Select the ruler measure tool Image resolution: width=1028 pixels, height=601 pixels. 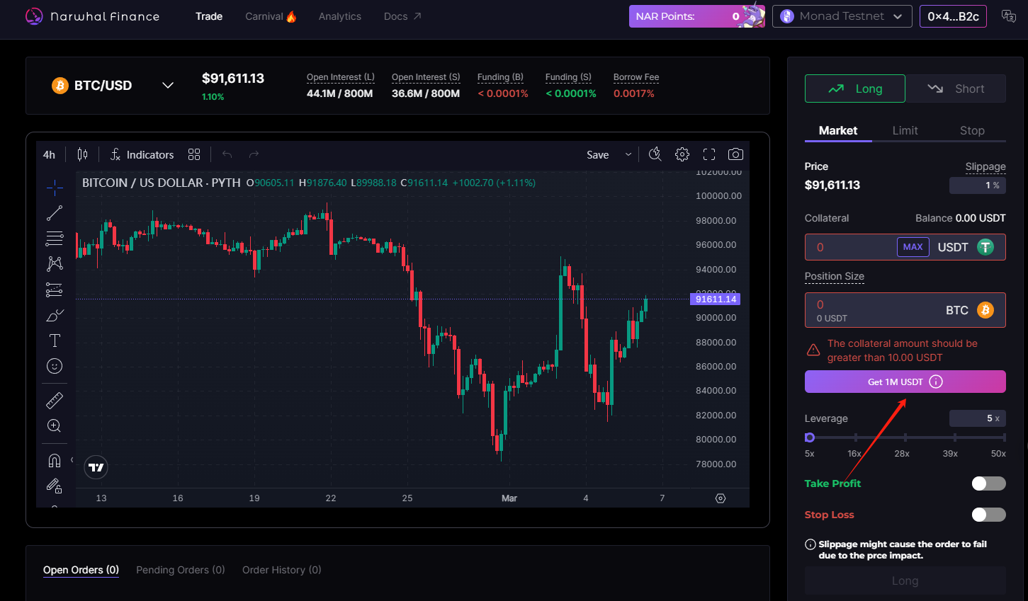point(55,401)
